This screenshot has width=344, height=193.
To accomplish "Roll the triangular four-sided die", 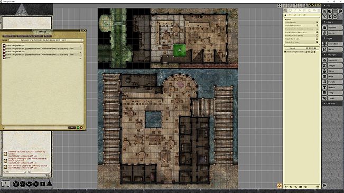I will [49, 184].
